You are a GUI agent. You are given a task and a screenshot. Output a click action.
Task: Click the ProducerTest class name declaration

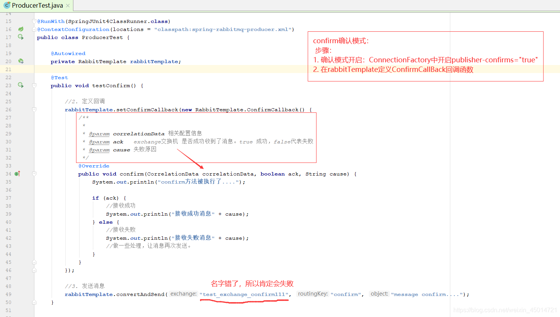(x=102, y=37)
